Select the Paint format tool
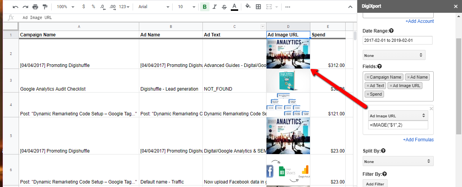The image size is (462, 187). click(x=45, y=7)
